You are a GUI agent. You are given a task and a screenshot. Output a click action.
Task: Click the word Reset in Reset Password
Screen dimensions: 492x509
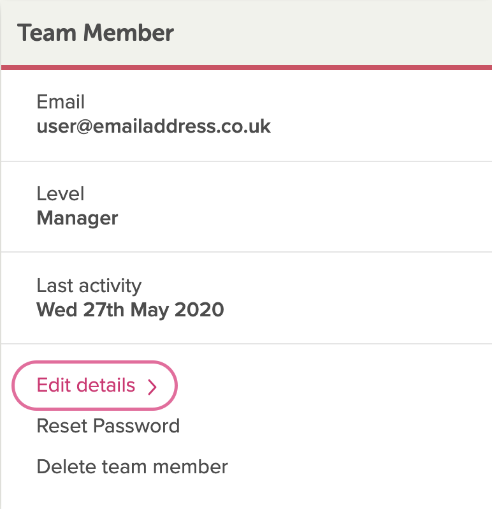click(62, 425)
